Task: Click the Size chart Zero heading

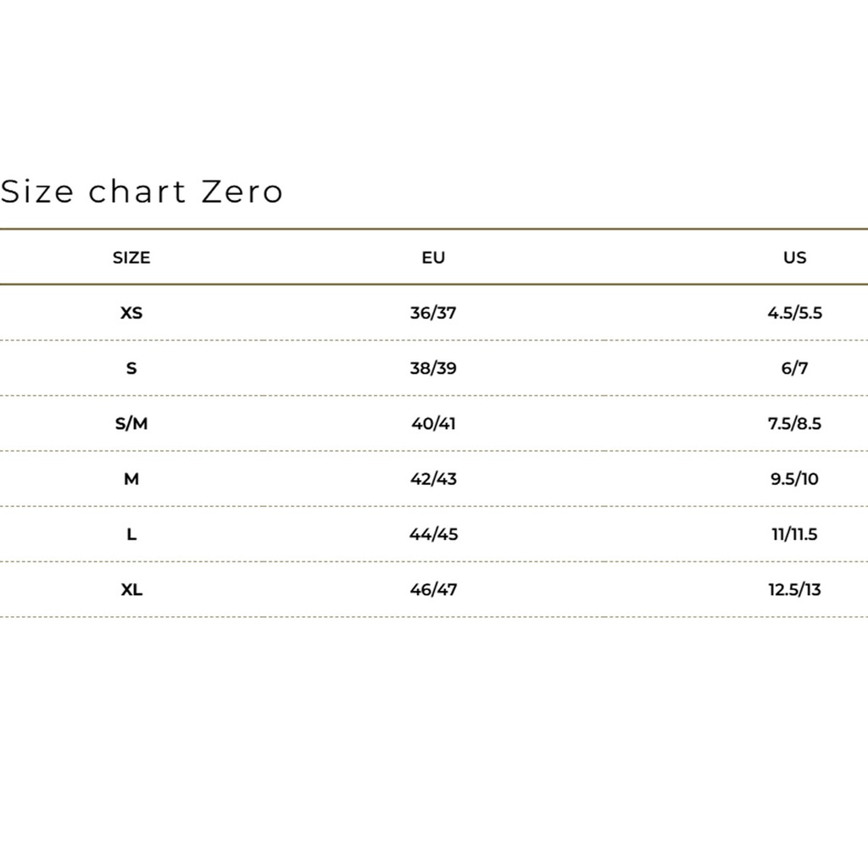Action: click(x=142, y=192)
